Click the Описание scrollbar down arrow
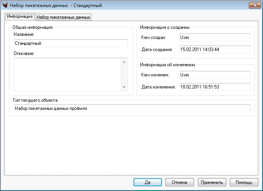Image resolution: width=263 pixels, height=191 pixels. (x=124, y=88)
